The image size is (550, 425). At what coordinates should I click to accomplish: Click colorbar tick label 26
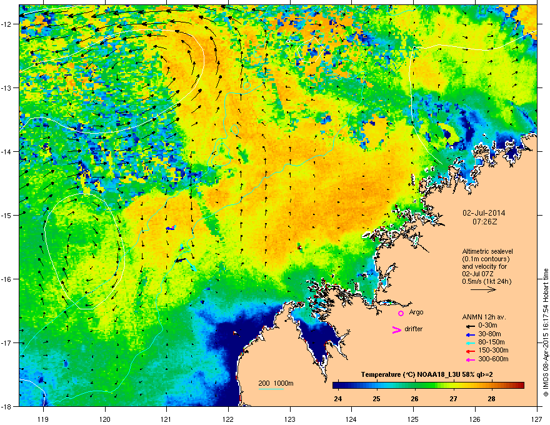pos(414,399)
